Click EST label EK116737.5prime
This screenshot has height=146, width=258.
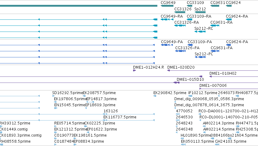pos(120,117)
